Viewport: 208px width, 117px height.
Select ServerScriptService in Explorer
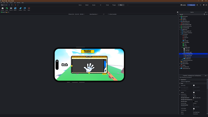tap(187, 26)
